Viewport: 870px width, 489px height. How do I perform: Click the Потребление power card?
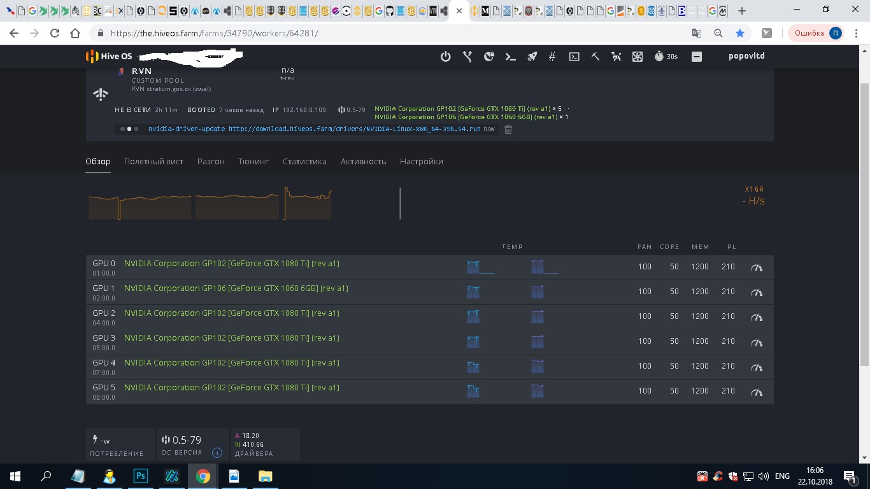[x=120, y=445]
